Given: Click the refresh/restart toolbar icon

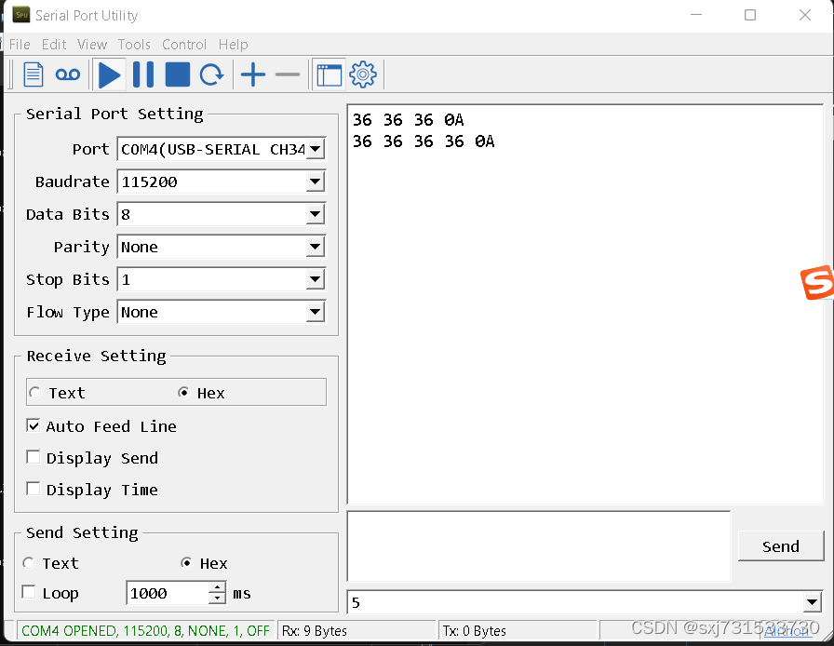Looking at the screenshot, I should (211, 74).
